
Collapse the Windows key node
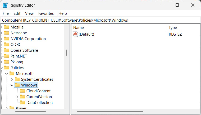(12, 85)
